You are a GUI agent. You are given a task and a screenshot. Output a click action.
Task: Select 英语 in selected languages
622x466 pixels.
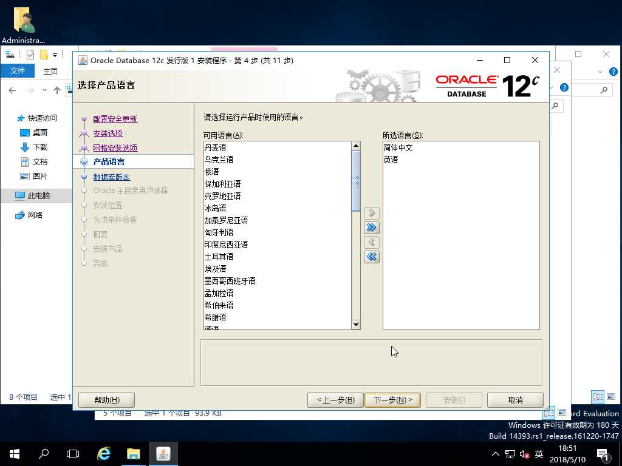(x=461, y=160)
